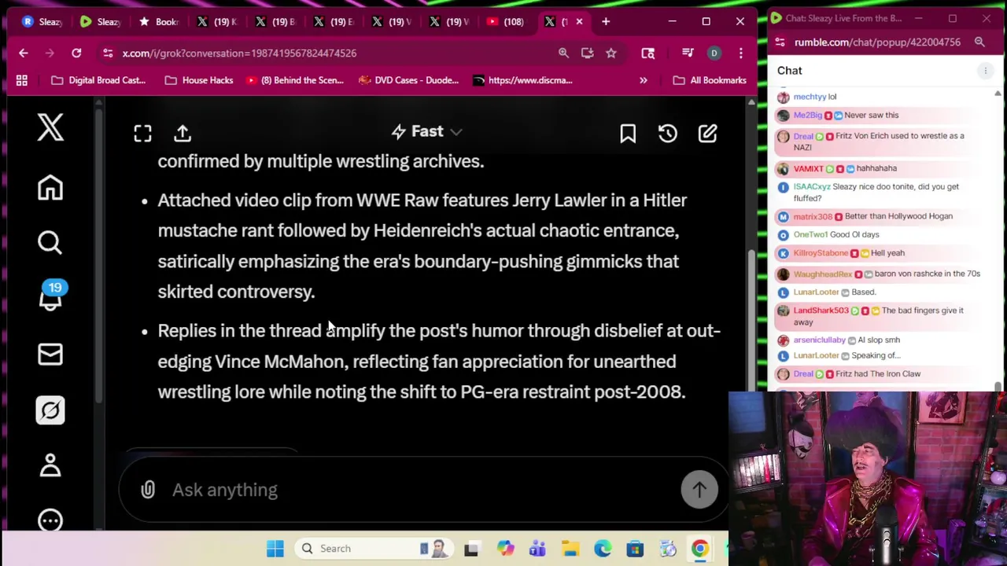Open Rumble chat options three-dot menu
The image size is (1007, 566).
(x=985, y=71)
